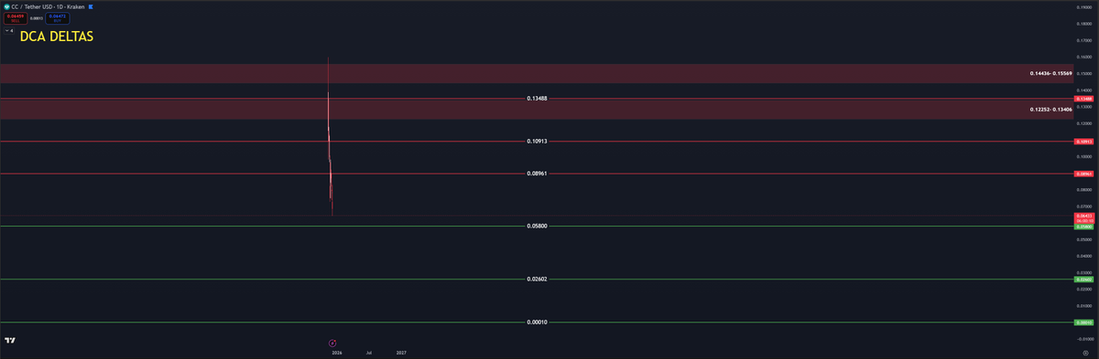This screenshot has width=1099, height=359.
Task: Click the green 0.02602 price axis tag
Action: pyautogui.click(x=1083, y=279)
